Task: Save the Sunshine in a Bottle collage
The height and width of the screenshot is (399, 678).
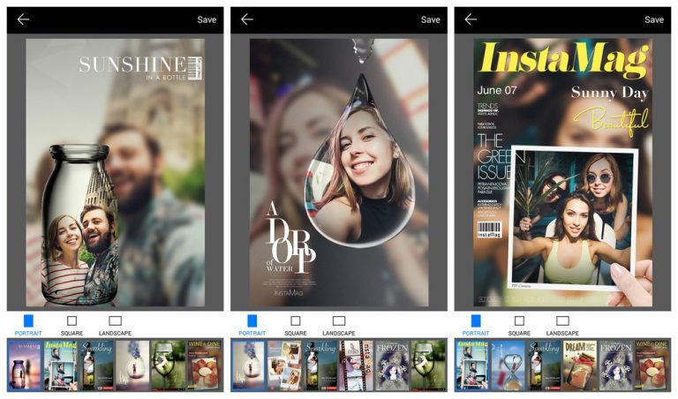Action: (207, 19)
